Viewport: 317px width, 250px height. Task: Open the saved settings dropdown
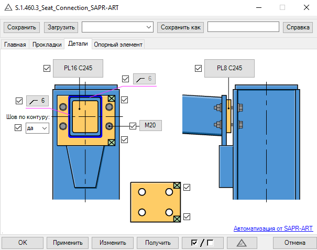pos(117,27)
